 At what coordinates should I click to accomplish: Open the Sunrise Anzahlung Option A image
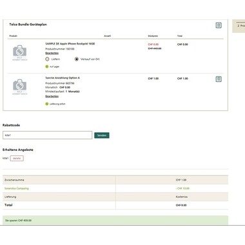click(20, 87)
